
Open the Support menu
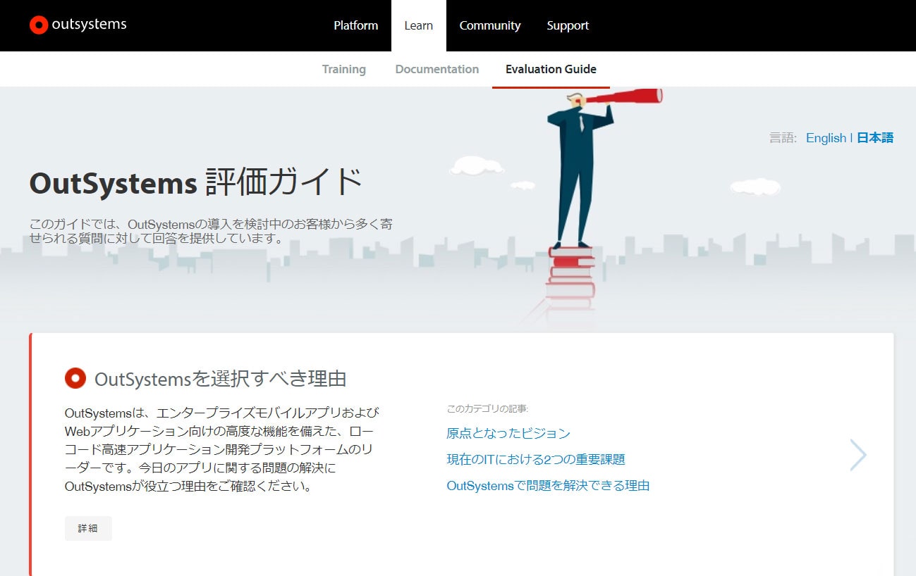(x=568, y=25)
